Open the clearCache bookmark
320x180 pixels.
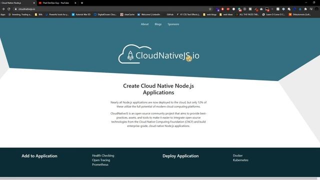127,14
